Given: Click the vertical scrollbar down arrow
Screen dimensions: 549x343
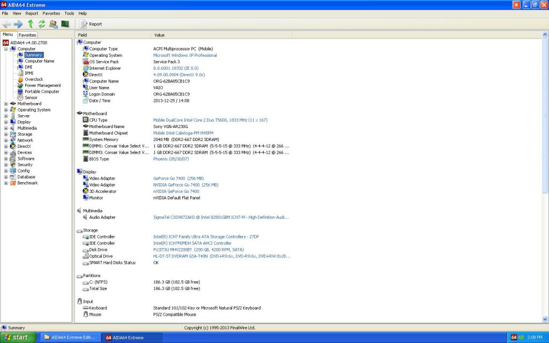Looking at the screenshot, I should point(545,319).
